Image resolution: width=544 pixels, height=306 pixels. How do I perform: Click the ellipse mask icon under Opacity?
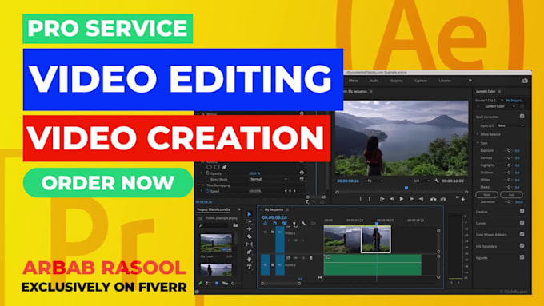[210, 167]
